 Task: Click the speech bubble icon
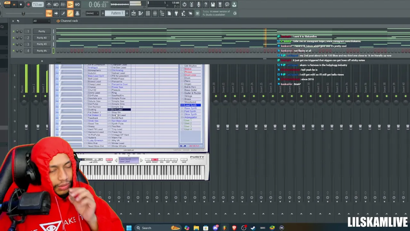coord(227,4)
